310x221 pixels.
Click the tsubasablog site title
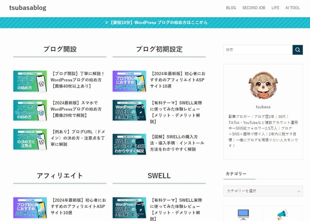click(28, 8)
